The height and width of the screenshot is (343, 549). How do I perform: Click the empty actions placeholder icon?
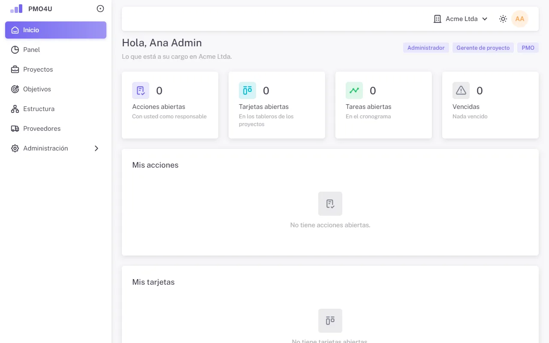click(x=330, y=204)
